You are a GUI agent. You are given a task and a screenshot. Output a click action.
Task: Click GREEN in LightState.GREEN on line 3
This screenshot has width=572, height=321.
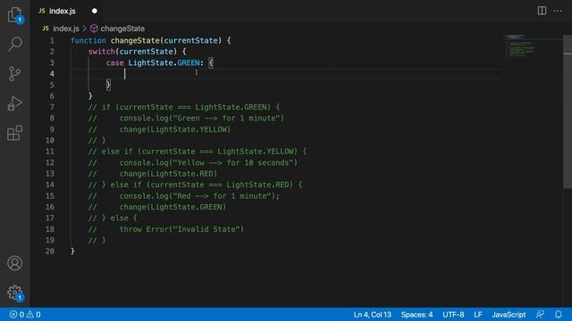(189, 62)
